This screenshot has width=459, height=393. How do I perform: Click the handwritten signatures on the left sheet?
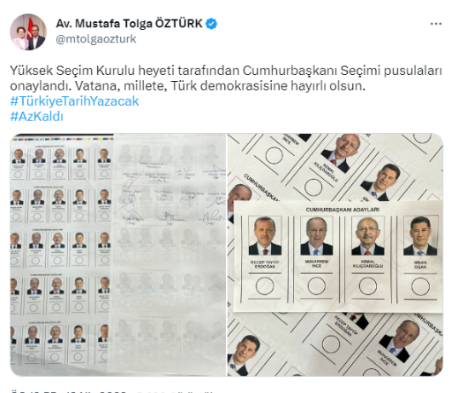click(174, 196)
